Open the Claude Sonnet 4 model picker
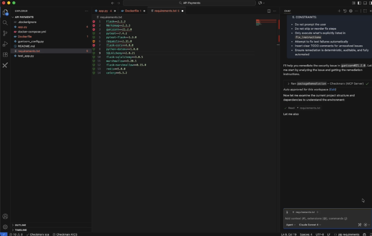Viewport: 372px width, 236px height. (310, 225)
